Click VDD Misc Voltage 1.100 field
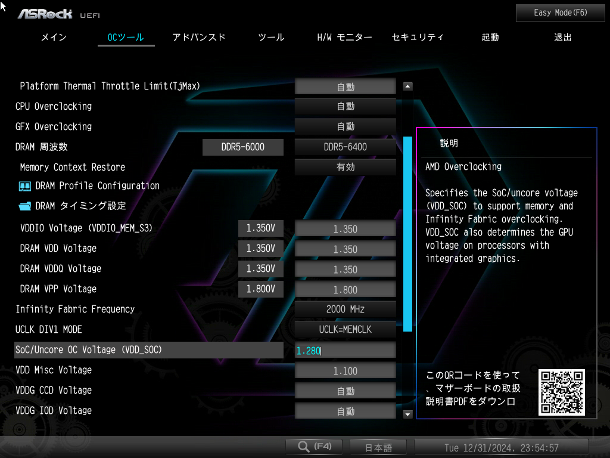The height and width of the screenshot is (458, 610). (346, 370)
